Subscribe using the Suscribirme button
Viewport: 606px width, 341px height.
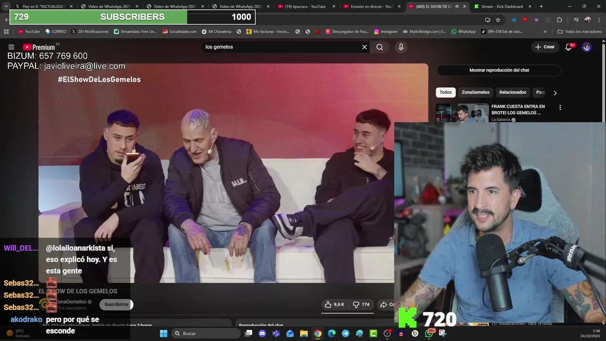(x=116, y=305)
